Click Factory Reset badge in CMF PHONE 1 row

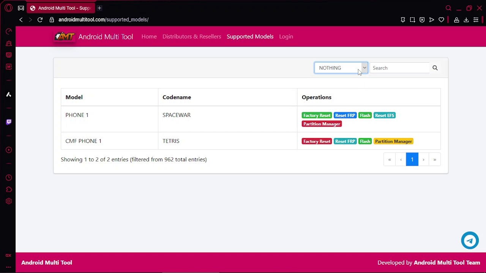pos(317,141)
